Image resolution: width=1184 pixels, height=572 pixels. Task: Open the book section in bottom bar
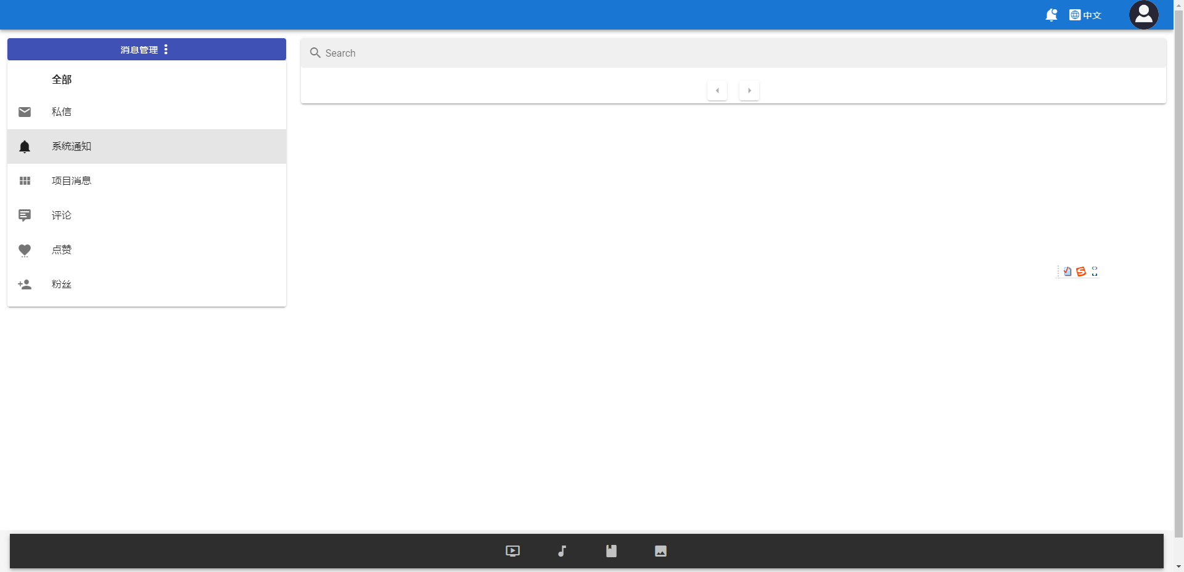[611, 551]
